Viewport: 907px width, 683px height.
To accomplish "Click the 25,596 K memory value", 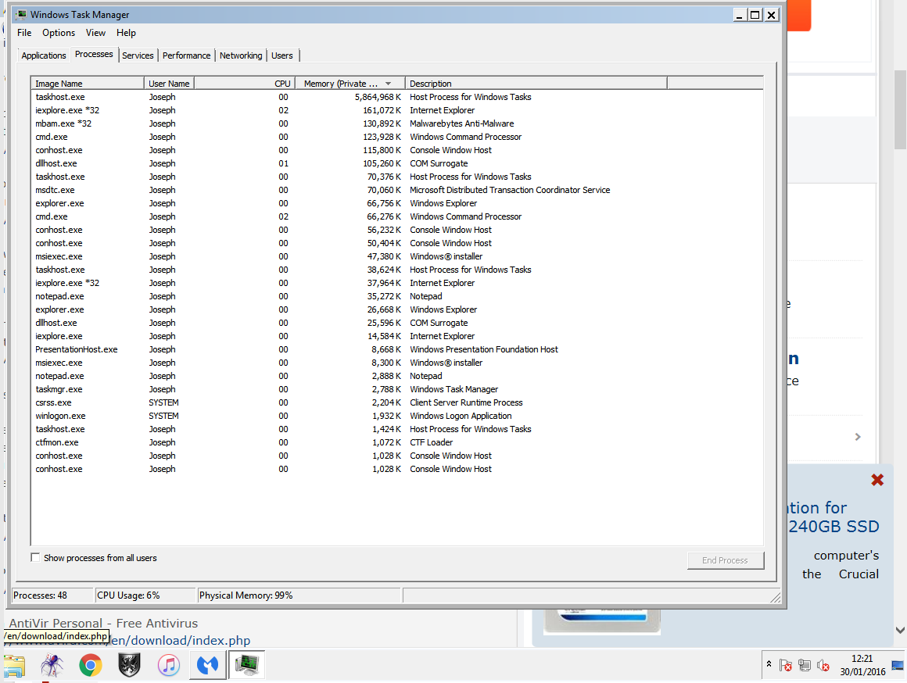I will click(384, 323).
